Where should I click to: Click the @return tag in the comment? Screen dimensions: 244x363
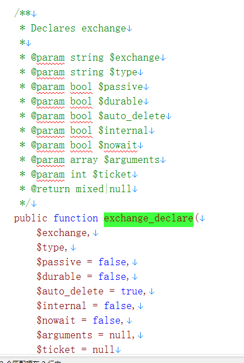point(50,189)
